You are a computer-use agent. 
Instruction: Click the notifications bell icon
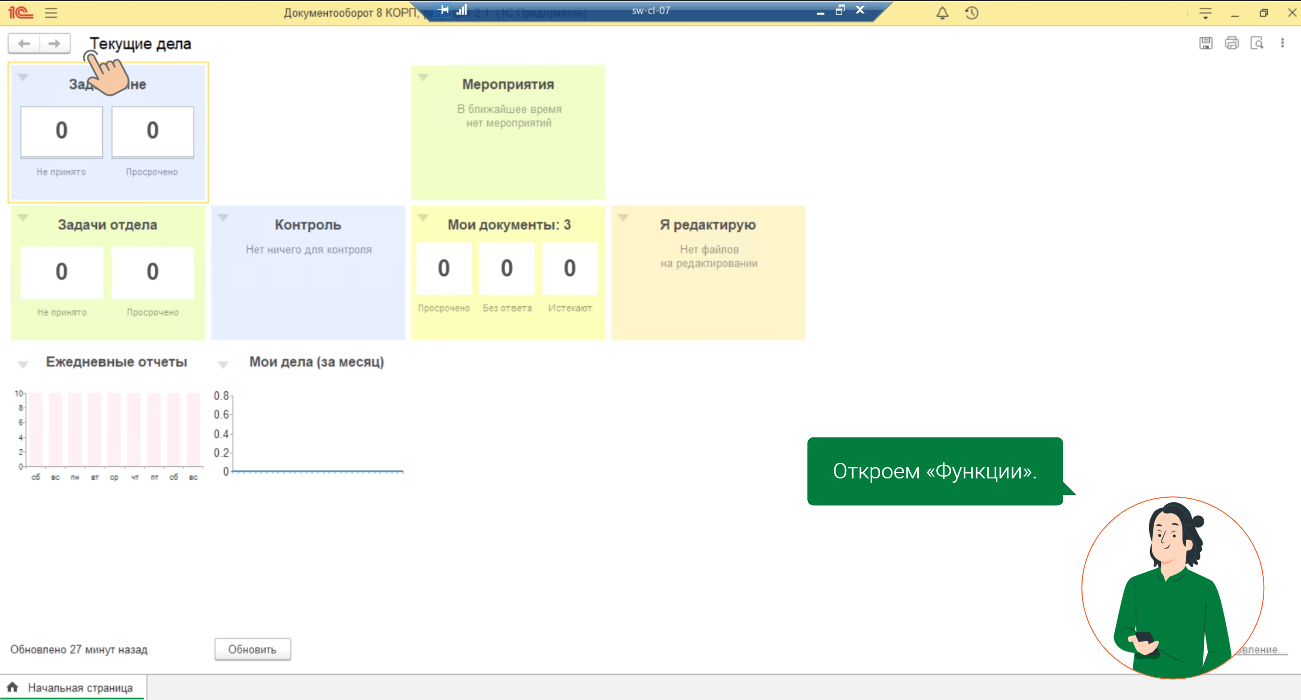pos(942,13)
